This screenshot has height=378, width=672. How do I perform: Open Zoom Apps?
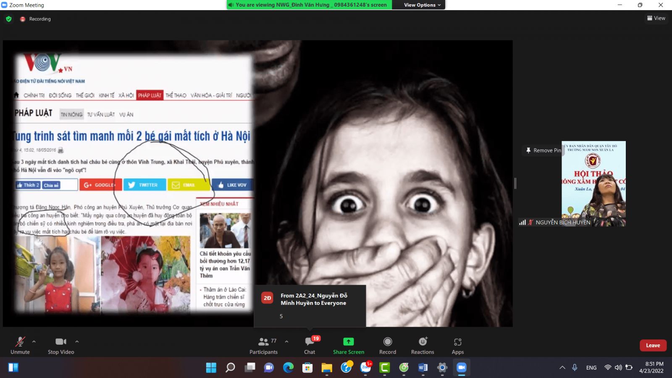pos(457,346)
